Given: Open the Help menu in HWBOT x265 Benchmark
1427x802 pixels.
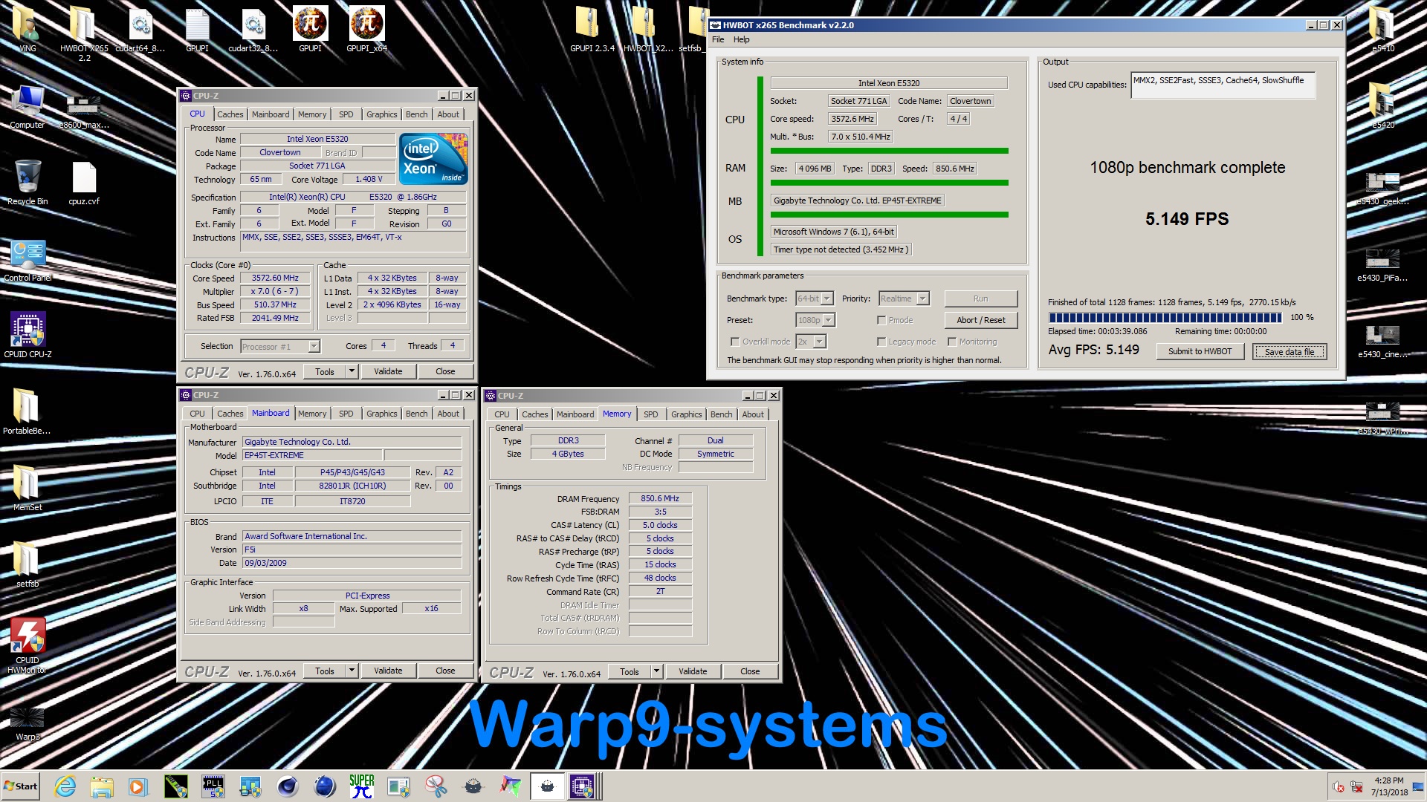Looking at the screenshot, I should [x=742, y=40].
